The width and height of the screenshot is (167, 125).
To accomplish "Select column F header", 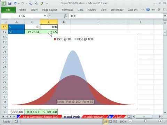I will click(x=141, y=22).
